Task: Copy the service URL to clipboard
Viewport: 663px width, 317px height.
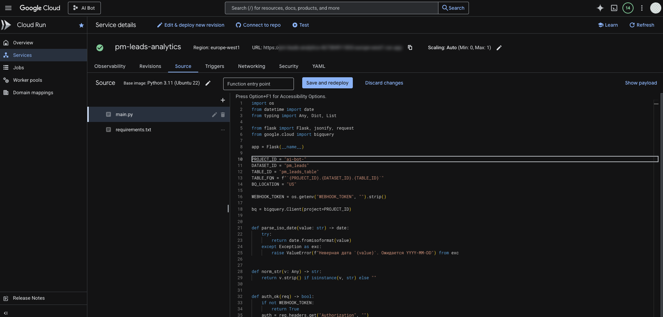Action: pyautogui.click(x=410, y=47)
